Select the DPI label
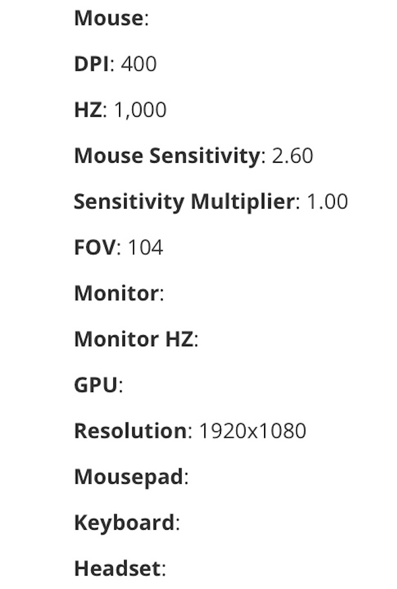The image size is (397, 589). [x=91, y=64]
